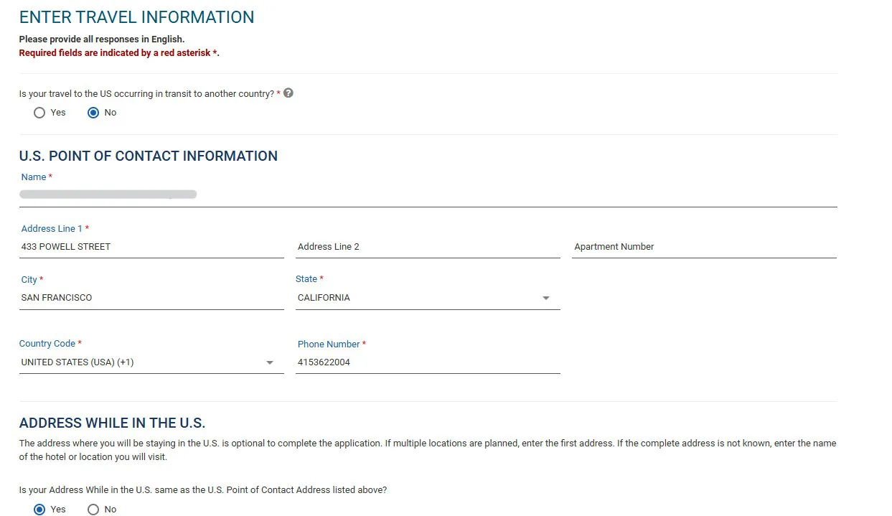Click the Phone Number field with 4153622004
Viewport: 892px width, 516px height.
click(x=395, y=362)
